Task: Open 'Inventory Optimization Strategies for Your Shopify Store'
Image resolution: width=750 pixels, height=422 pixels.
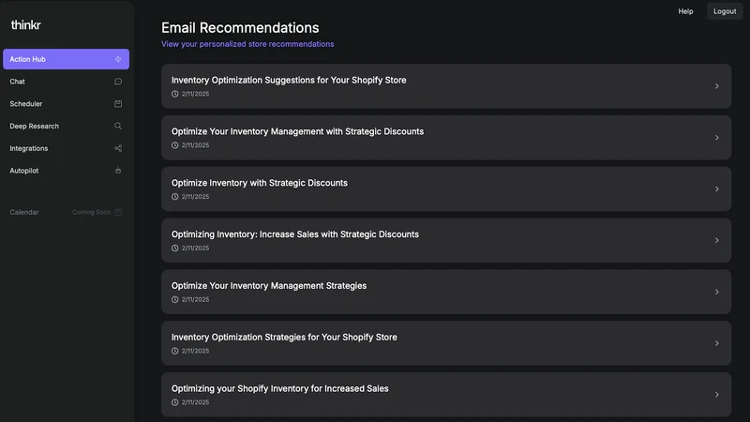Action: click(446, 343)
